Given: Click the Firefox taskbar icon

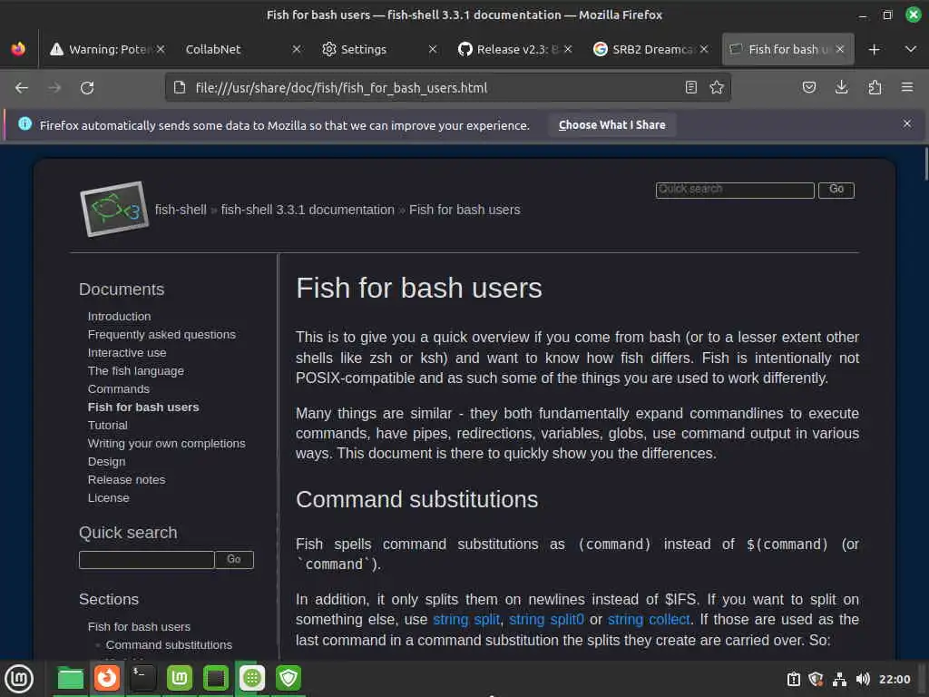Looking at the screenshot, I should point(107,678).
